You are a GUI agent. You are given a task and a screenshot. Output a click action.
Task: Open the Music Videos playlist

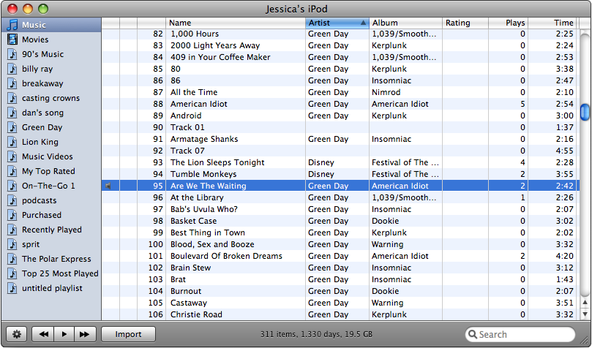point(51,156)
